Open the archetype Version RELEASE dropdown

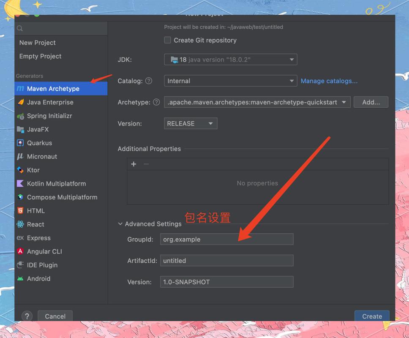(191, 124)
